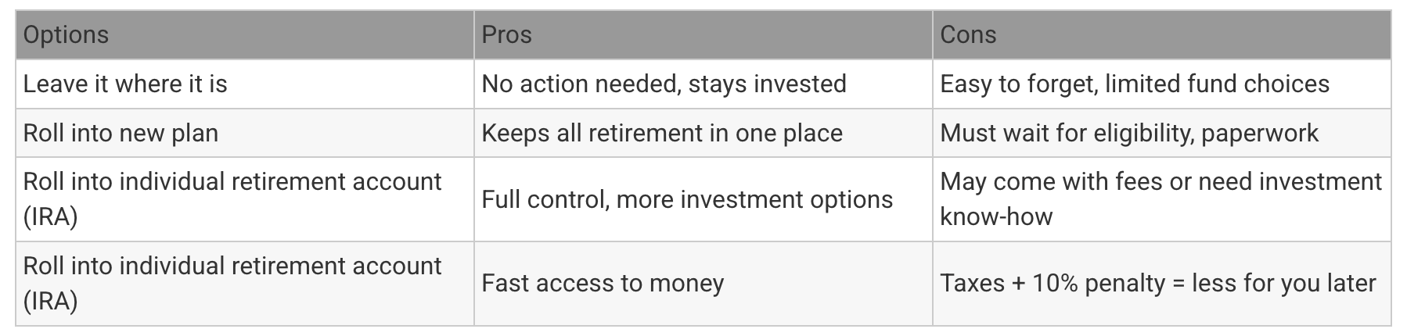Image resolution: width=1407 pixels, height=336 pixels.
Task: Click the "less for you later" text
Action: [x=1283, y=283]
